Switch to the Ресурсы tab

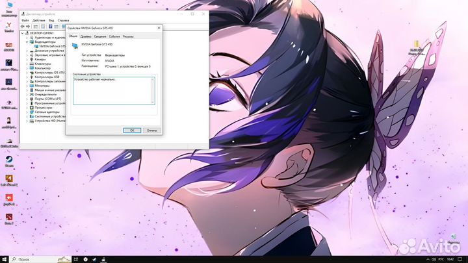128,36
